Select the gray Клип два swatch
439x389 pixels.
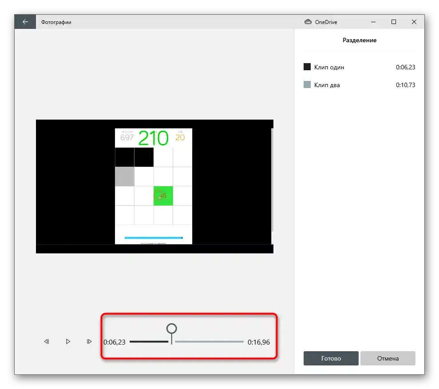pyautogui.click(x=307, y=84)
